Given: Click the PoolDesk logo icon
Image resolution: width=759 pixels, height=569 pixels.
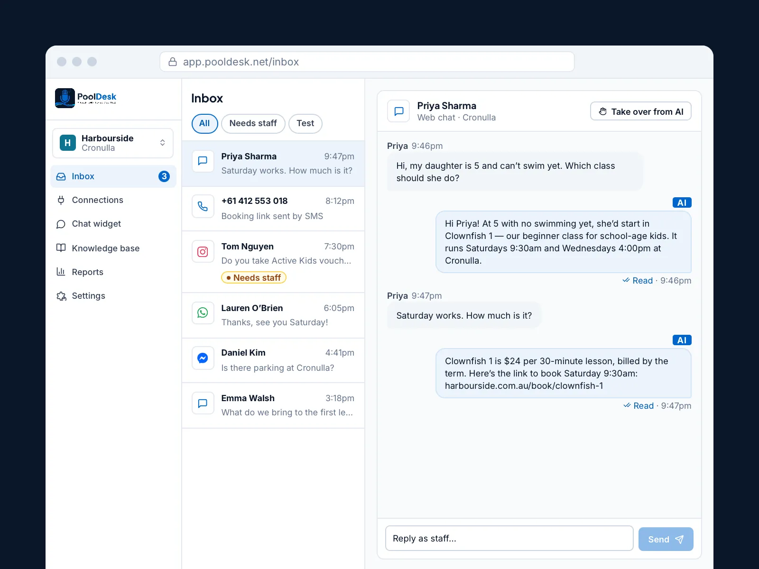Looking at the screenshot, I should (65, 98).
